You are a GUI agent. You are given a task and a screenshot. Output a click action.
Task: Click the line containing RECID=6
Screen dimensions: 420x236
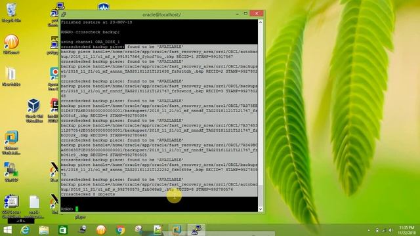pyautogui.click(x=104, y=155)
